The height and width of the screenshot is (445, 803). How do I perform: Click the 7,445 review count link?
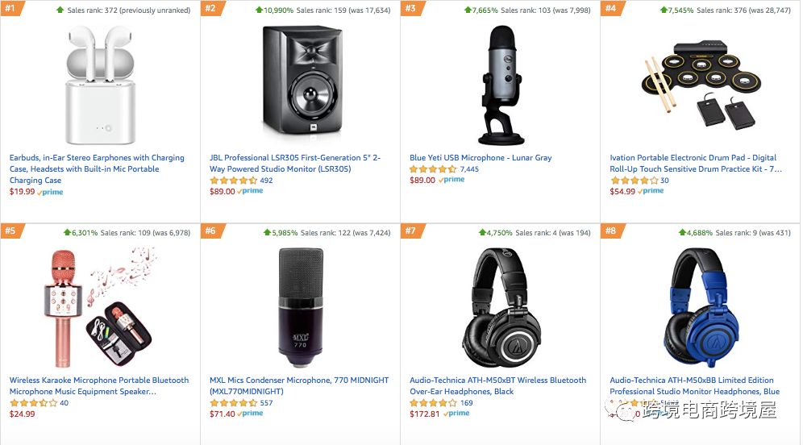click(x=469, y=169)
